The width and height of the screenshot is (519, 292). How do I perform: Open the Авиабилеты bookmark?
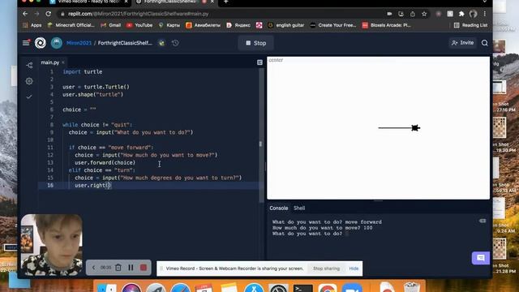click(203, 25)
